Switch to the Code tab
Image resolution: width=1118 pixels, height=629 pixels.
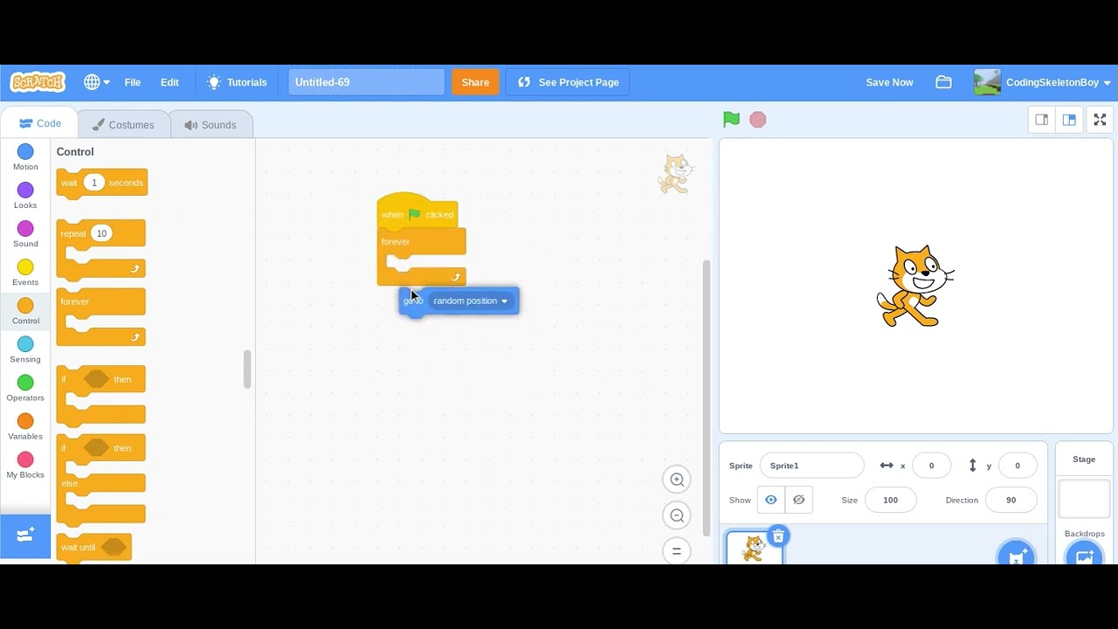tap(39, 124)
